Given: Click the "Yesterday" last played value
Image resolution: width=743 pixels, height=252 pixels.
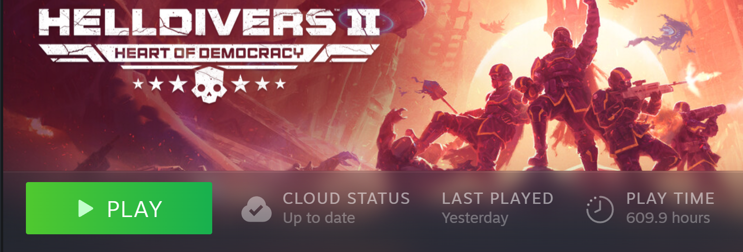Looking at the screenshot, I should 475,218.
